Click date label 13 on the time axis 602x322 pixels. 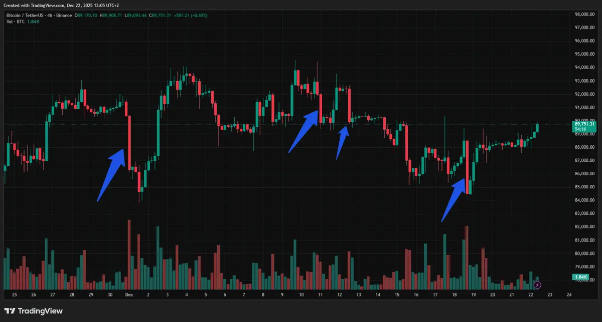pos(359,295)
